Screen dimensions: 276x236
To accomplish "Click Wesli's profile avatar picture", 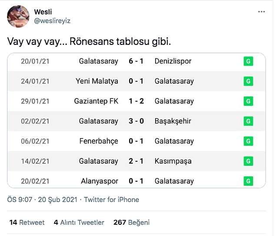I will point(18,17).
